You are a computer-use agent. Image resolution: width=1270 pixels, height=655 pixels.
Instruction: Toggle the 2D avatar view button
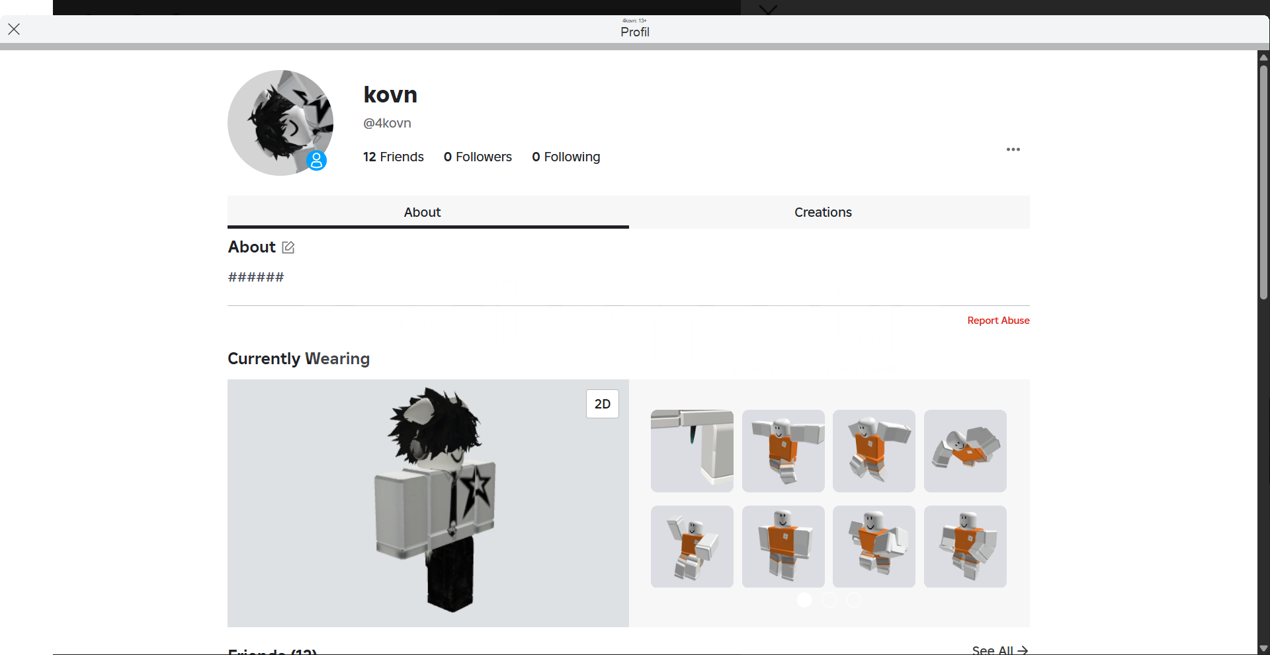coord(603,404)
